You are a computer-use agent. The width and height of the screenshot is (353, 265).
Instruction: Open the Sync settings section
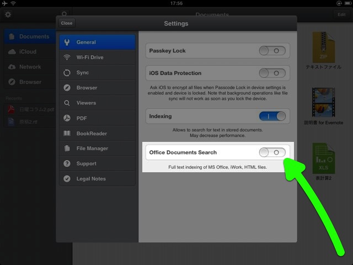[97, 72]
